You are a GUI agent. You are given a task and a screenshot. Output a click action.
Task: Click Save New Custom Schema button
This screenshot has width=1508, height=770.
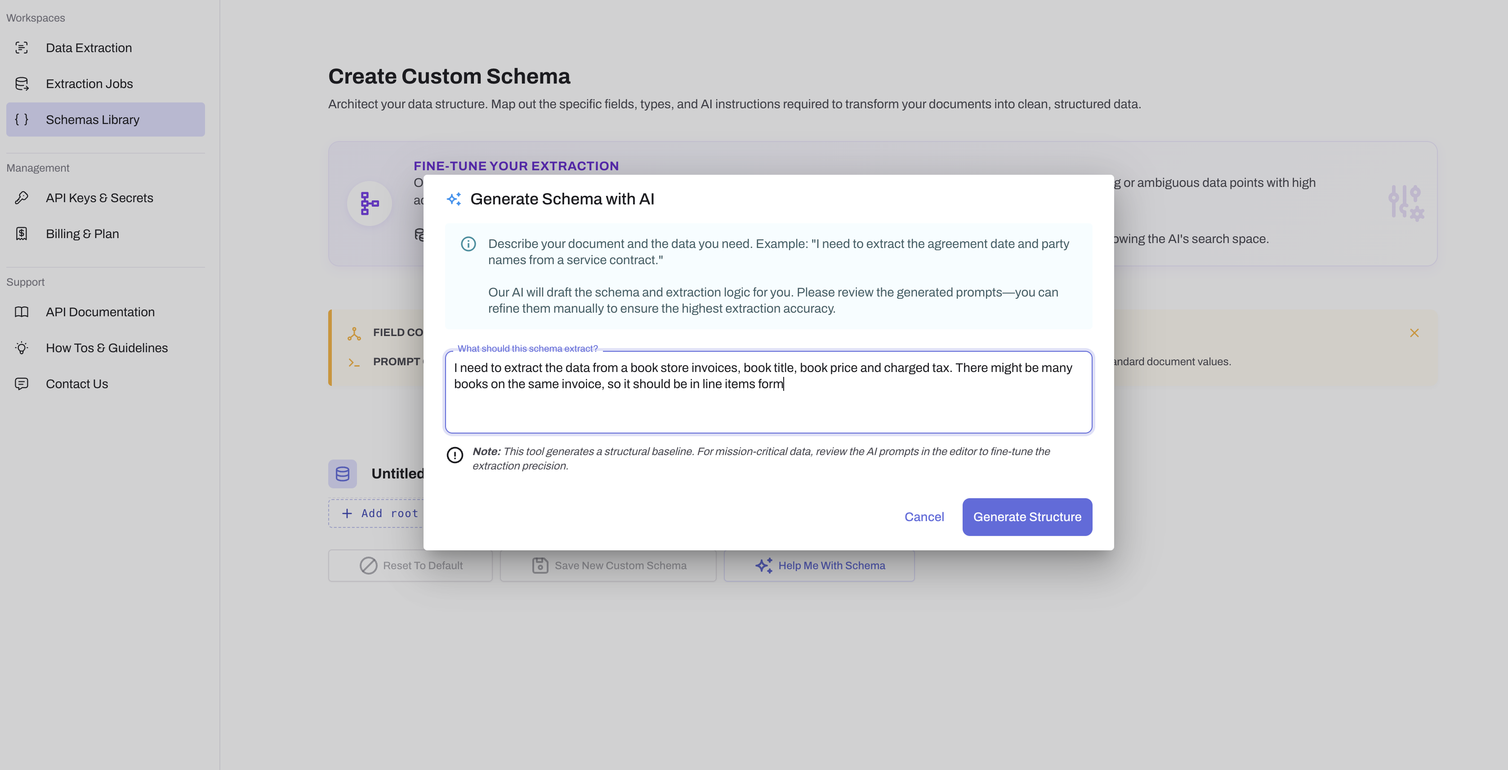pos(608,565)
